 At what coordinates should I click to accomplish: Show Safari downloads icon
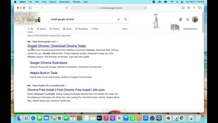[x=183, y=8]
